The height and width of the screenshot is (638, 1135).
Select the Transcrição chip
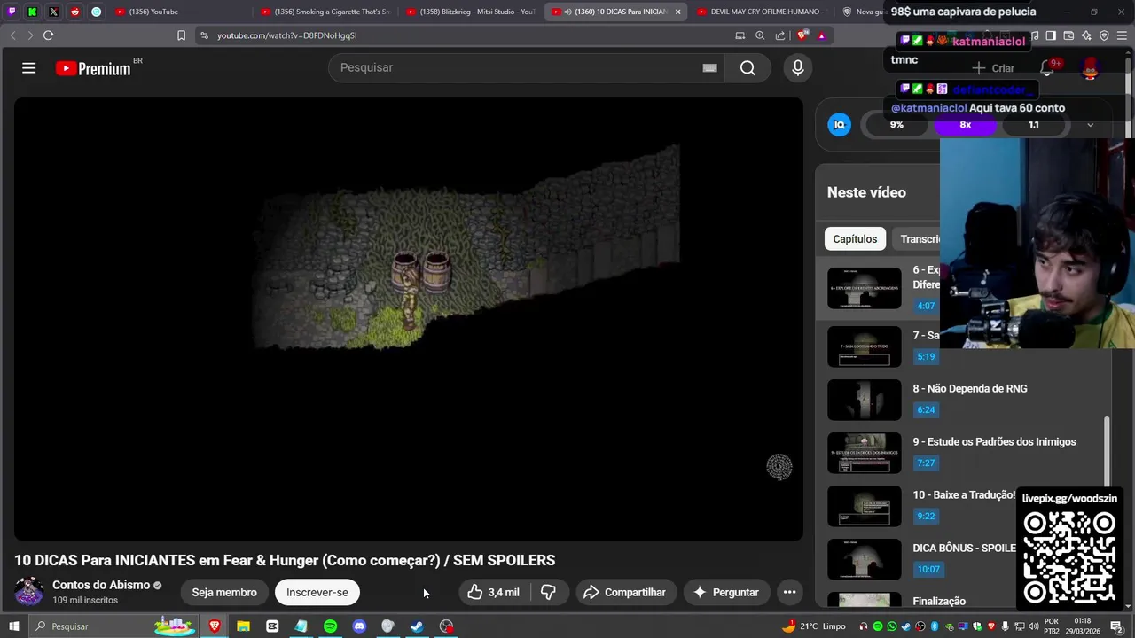click(920, 239)
